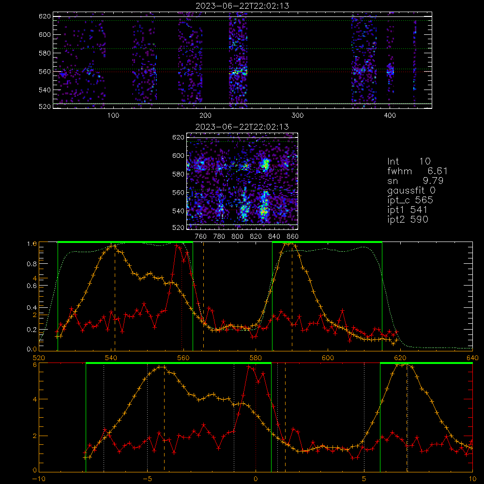
Task: Click the '840' x-axis label of the middle image
Action: [274, 237]
